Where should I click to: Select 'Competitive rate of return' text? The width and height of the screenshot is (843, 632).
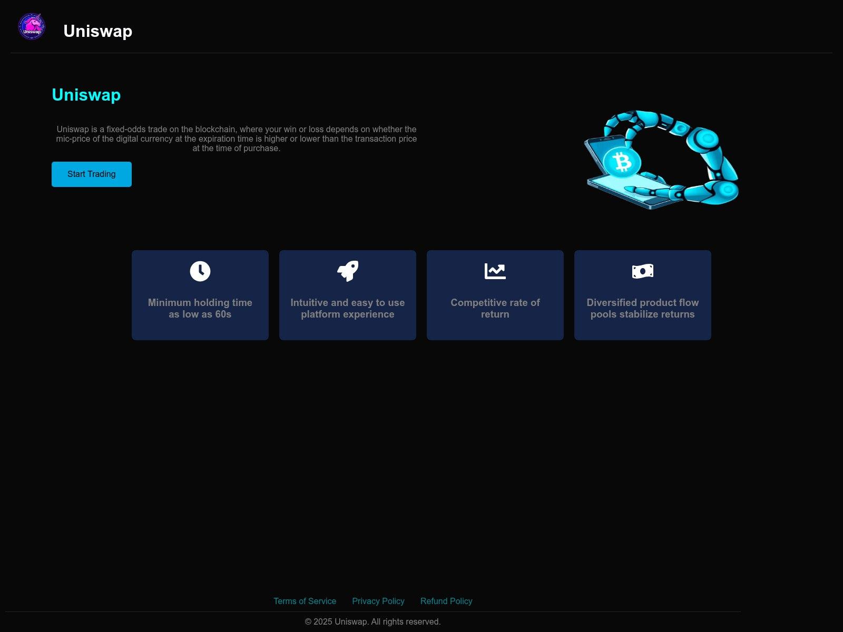click(495, 308)
